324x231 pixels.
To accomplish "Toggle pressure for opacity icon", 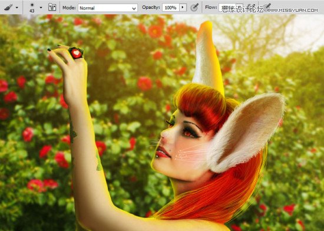I will click(194, 7).
